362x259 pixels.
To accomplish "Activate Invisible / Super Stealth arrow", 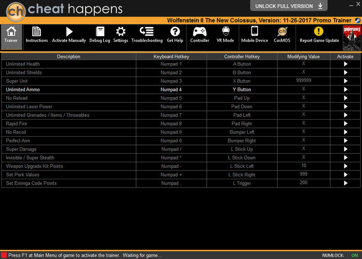I will pyautogui.click(x=346, y=158).
